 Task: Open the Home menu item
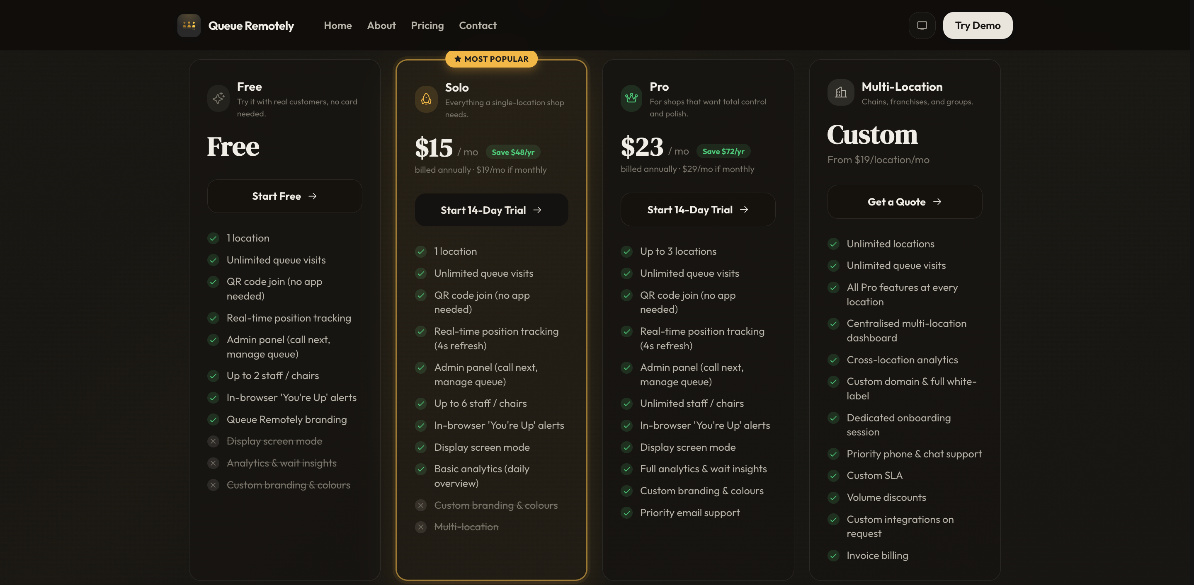tap(337, 25)
